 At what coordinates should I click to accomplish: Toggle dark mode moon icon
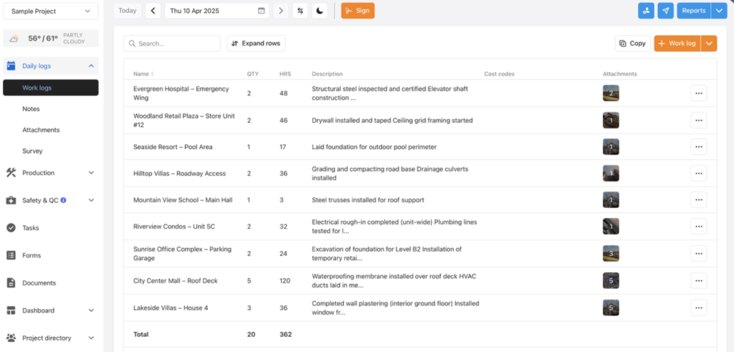320,11
